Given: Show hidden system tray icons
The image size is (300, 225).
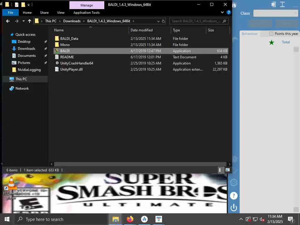Looking at the screenshot, I should tap(241, 219).
